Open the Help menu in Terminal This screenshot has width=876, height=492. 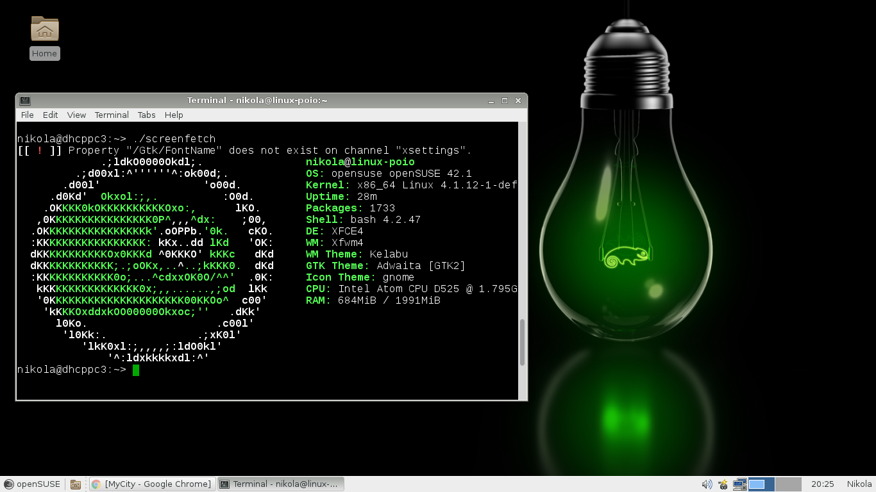pyautogui.click(x=174, y=115)
